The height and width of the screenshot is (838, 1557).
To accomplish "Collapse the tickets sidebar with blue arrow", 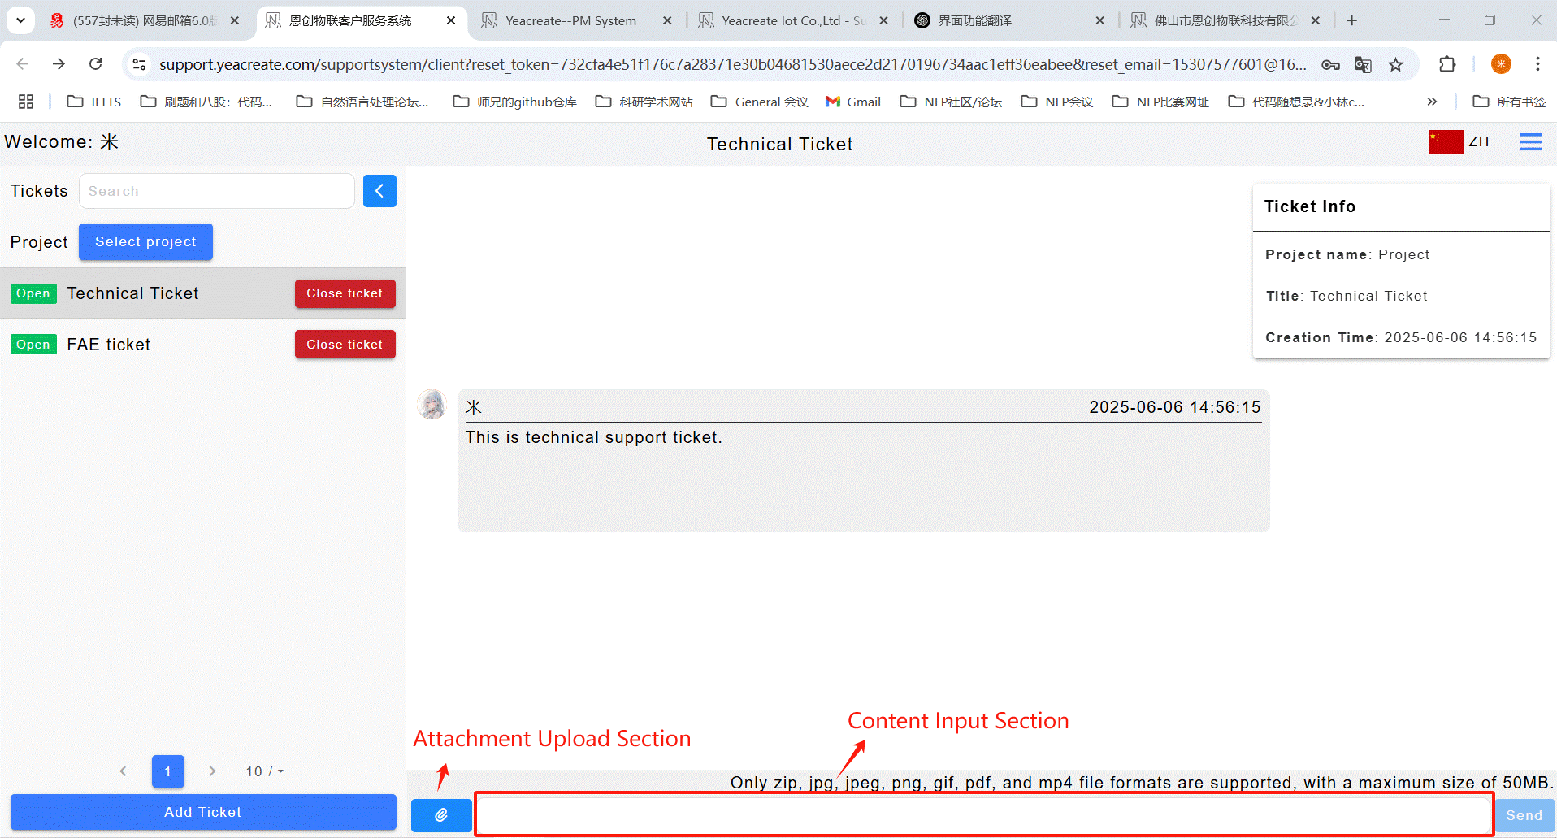I will [x=379, y=191].
